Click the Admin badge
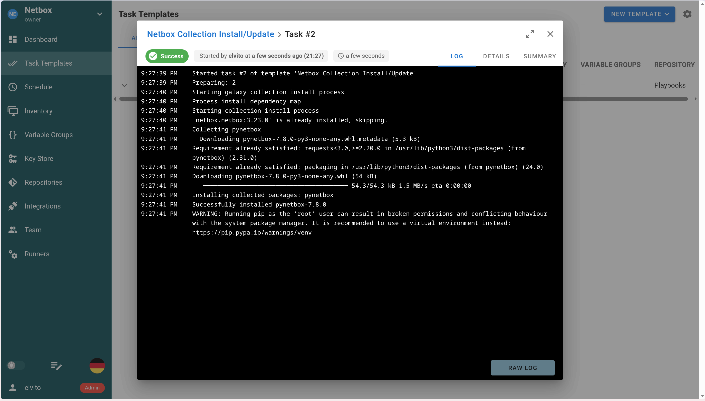Image resolution: width=705 pixels, height=401 pixels. [x=92, y=388]
